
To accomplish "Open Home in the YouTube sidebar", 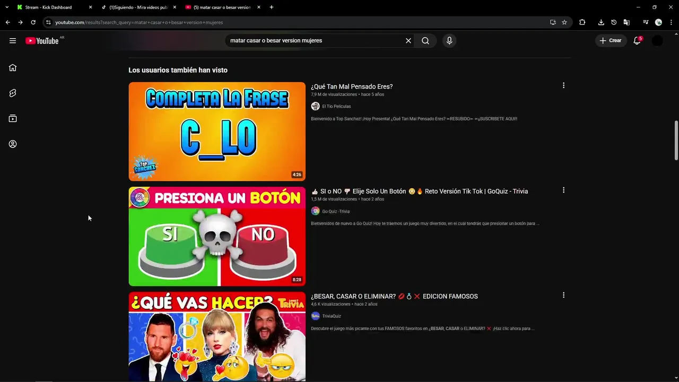I will coord(13,68).
